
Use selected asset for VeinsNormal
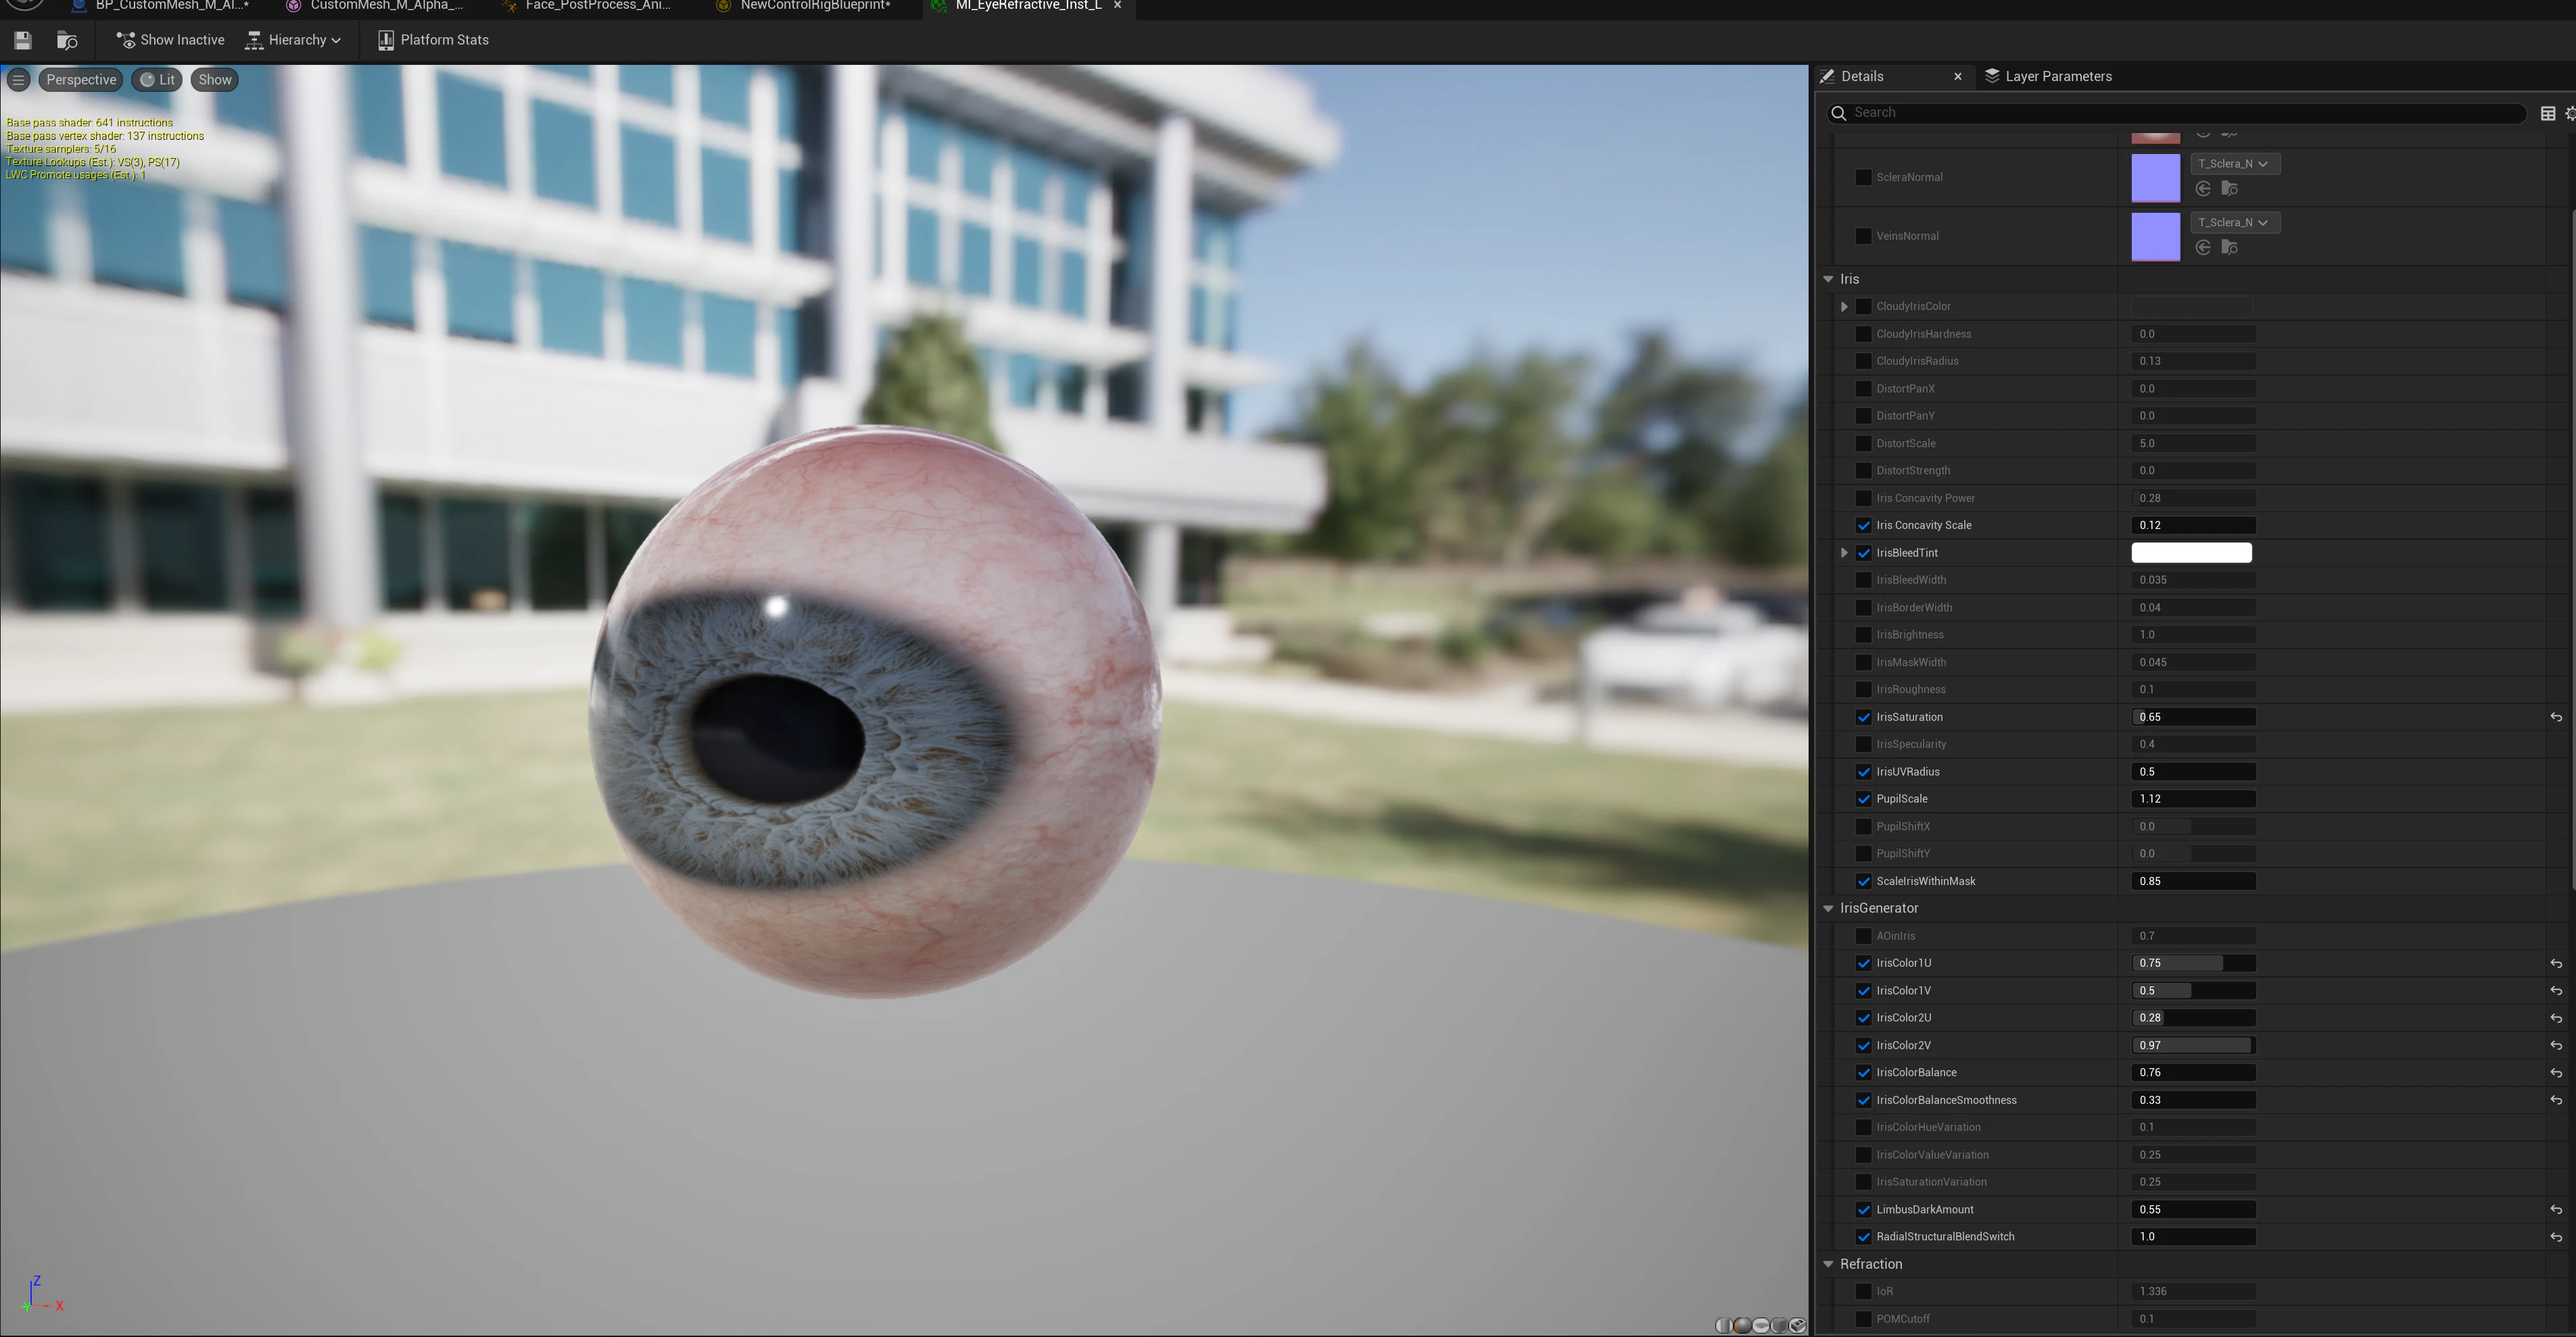coord(2203,248)
